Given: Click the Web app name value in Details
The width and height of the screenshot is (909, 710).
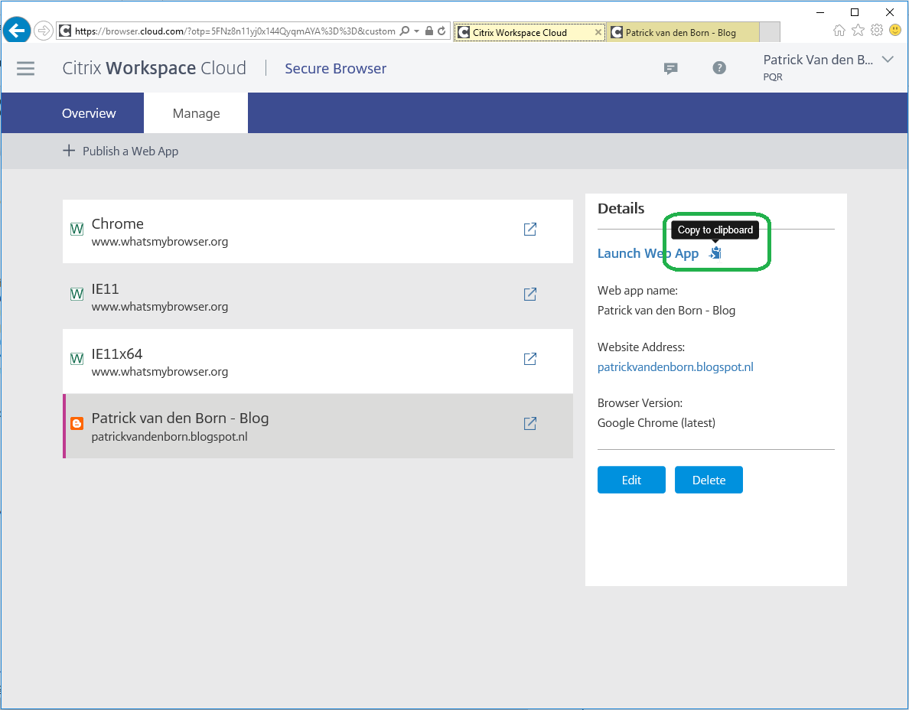Looking at the screenshot, I should (x=666, y=311).
